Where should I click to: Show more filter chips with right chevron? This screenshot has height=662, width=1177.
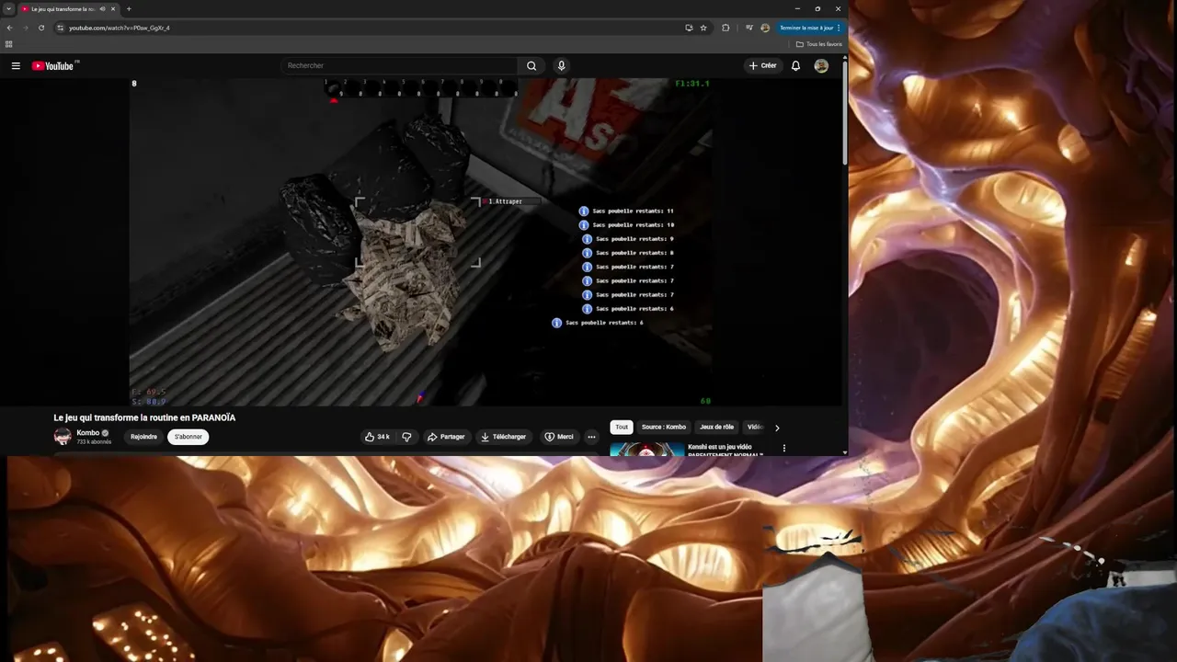point(777,428)
